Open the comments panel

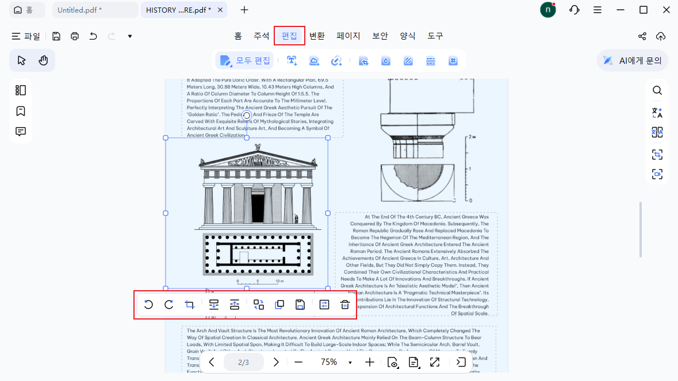(x=20, y=132)
